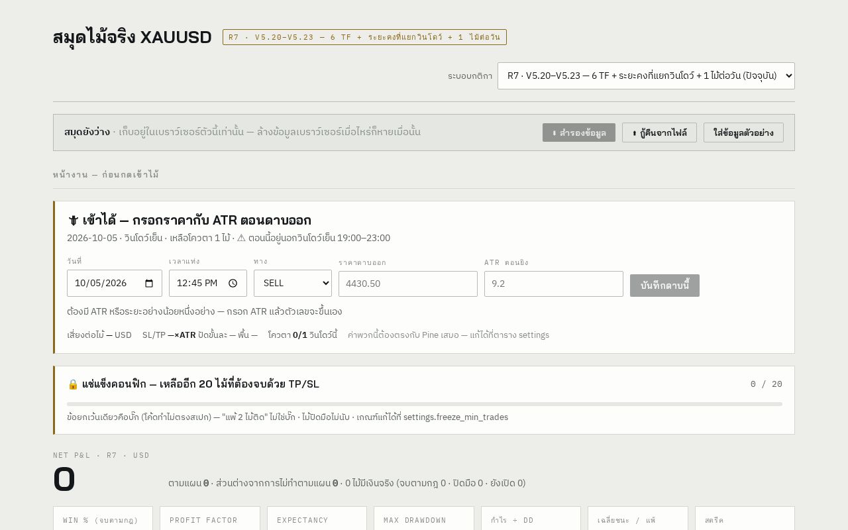
Task: Click กู้คืนจากไฟล์ restore button
Action: 659,132
